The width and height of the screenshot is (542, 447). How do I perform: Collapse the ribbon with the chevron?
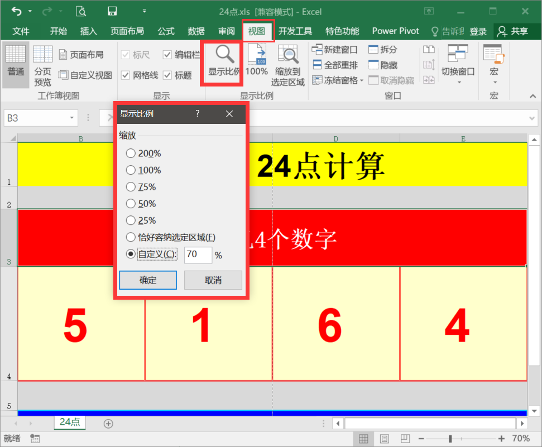tap(533, 96)
